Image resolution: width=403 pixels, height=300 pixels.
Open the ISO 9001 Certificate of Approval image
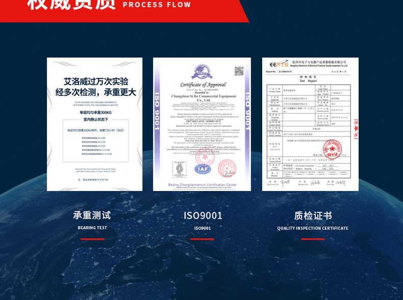202,124
